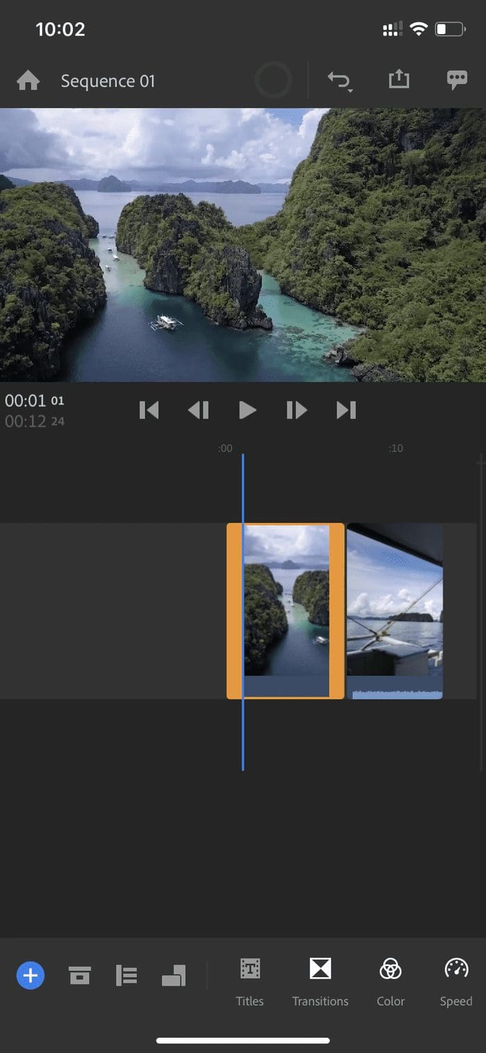
Task: Step forward one frame
Action: pyautogui.click(x=296, y=410)
